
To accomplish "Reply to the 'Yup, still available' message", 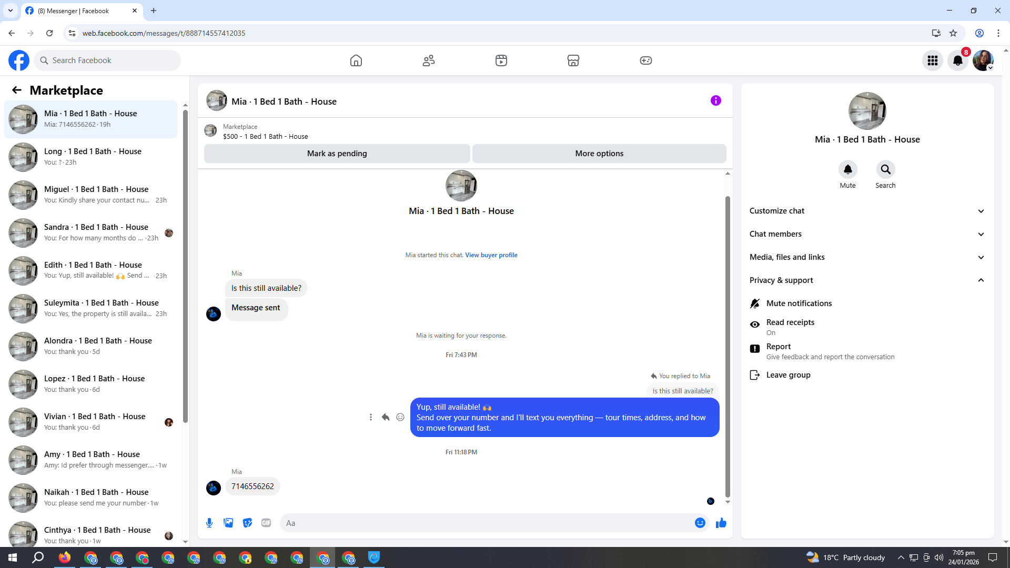I will tap(386, 417).
